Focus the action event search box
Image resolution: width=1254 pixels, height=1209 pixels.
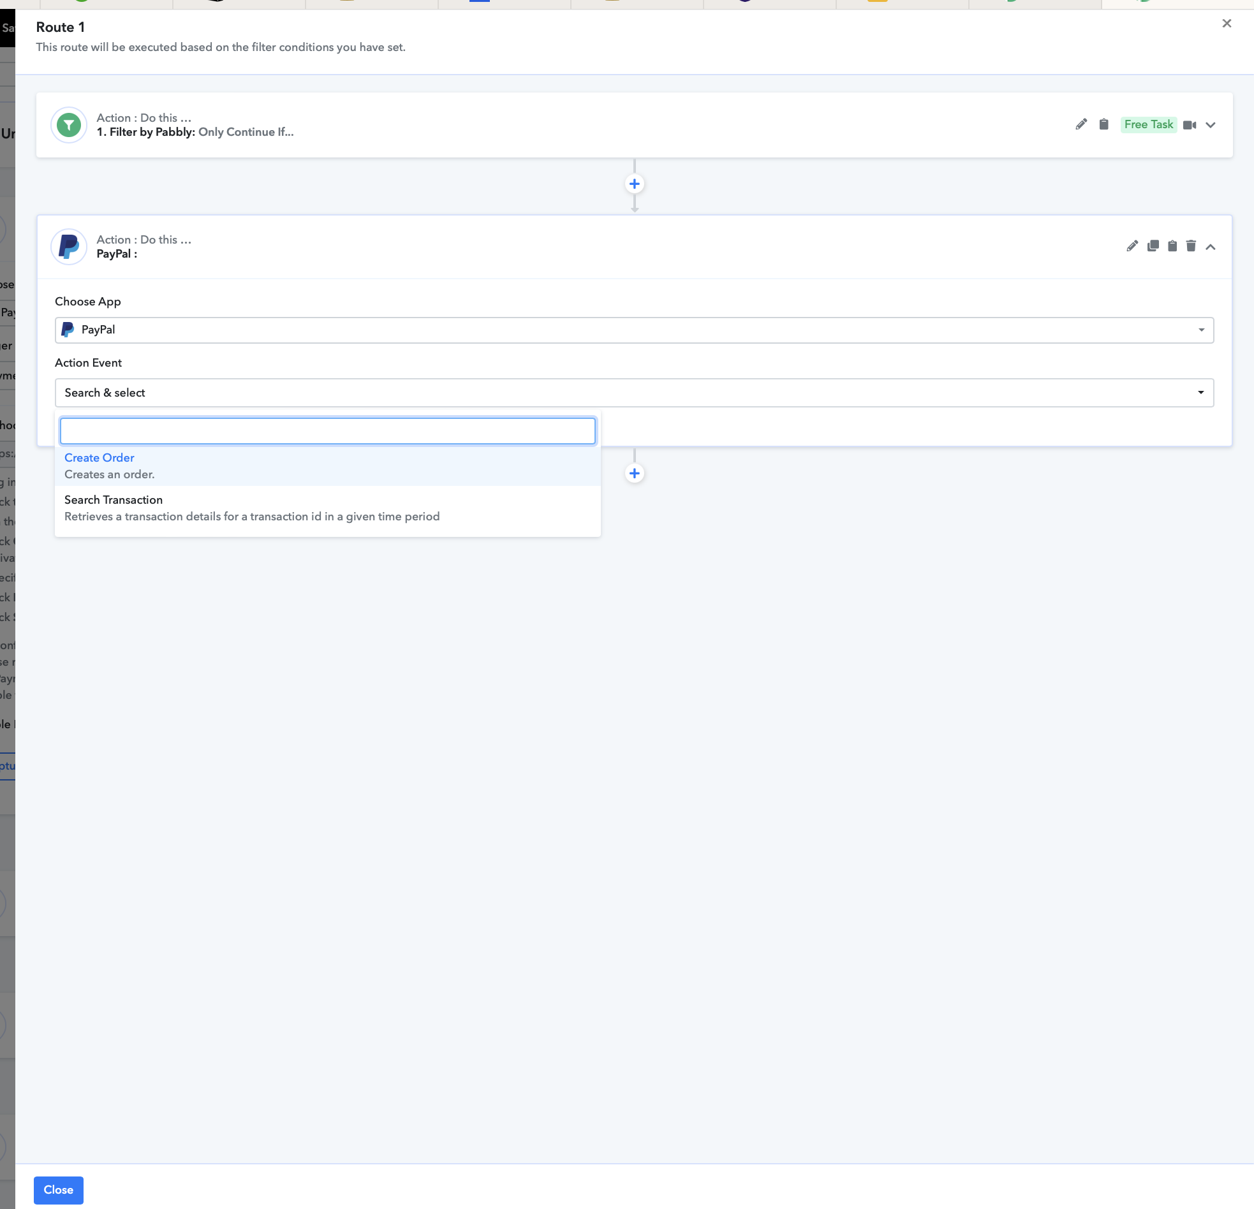point(328,431)
